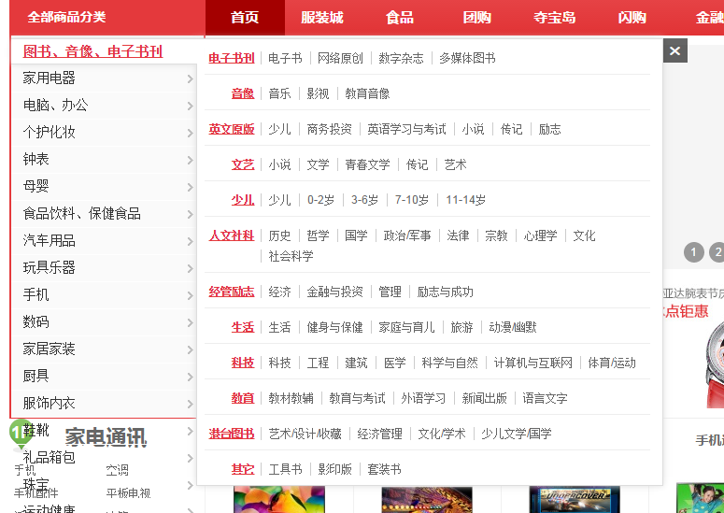Click the 11-14岁 age range link
This screenshot has width=724, height=513.
[x=465, y=200]
